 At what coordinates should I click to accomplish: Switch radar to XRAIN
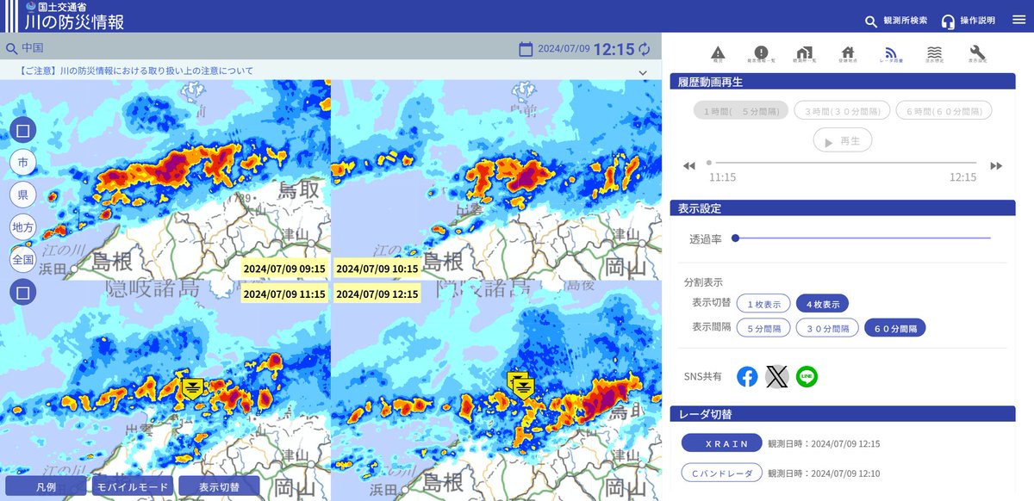721,442
